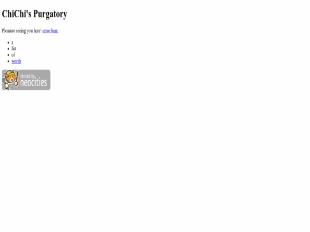Viewport: 310px width, 232px height.
Task: Click the bullet next to "a"
Action: pos(8,42)
